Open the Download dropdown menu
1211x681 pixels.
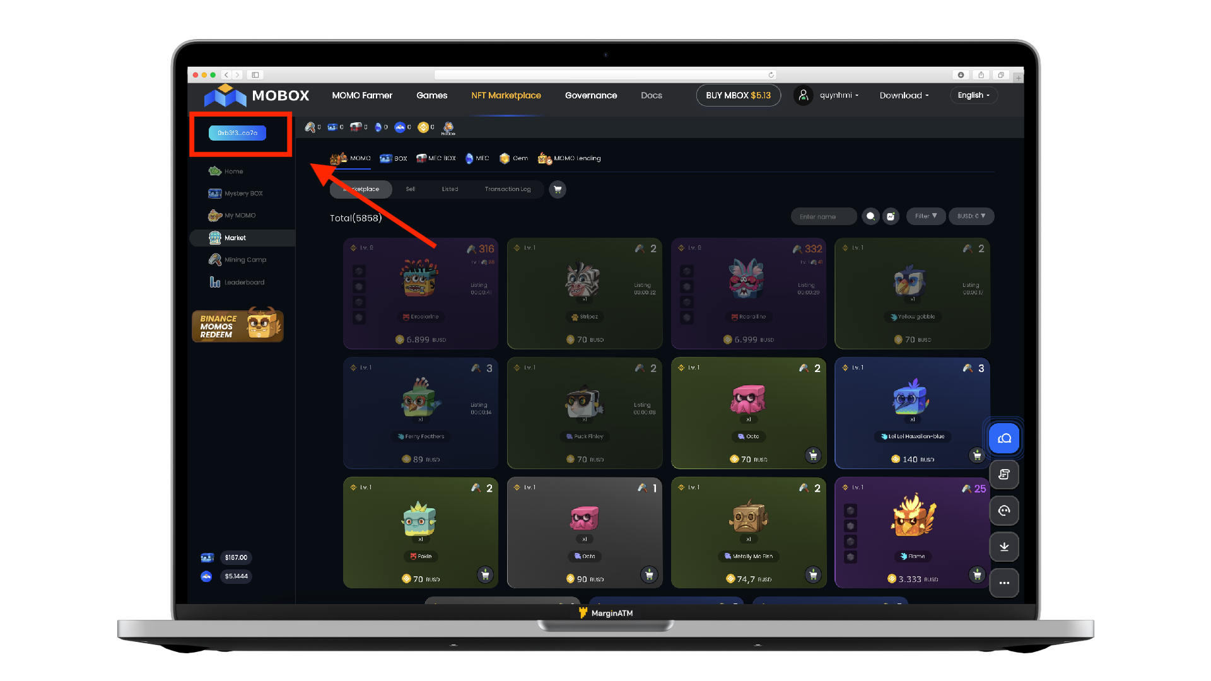click(904, 95)
